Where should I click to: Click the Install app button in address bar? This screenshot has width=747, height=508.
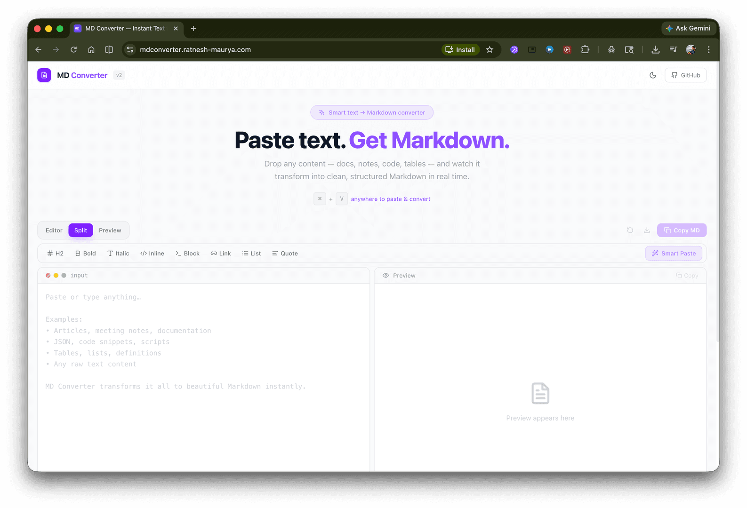460,49
